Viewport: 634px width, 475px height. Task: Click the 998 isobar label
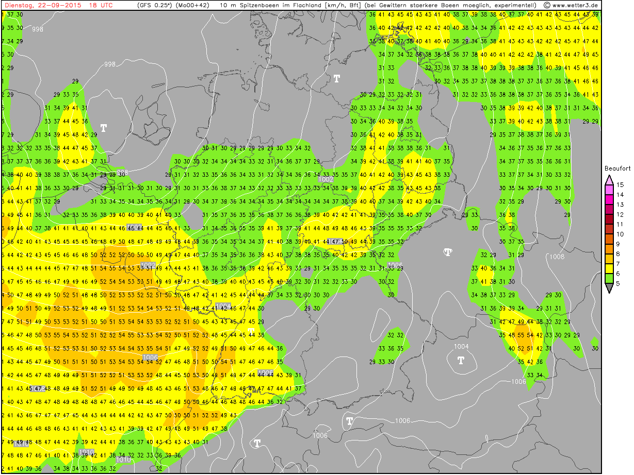110,64
